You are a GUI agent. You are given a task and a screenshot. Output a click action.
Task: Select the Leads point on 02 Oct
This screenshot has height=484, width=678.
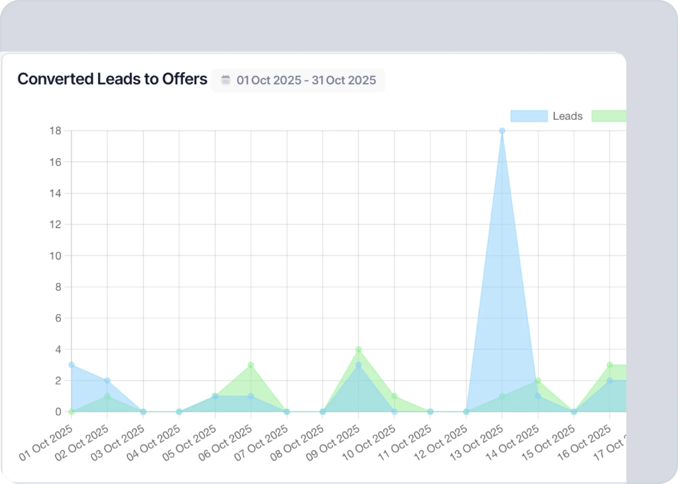coord(107,381)
